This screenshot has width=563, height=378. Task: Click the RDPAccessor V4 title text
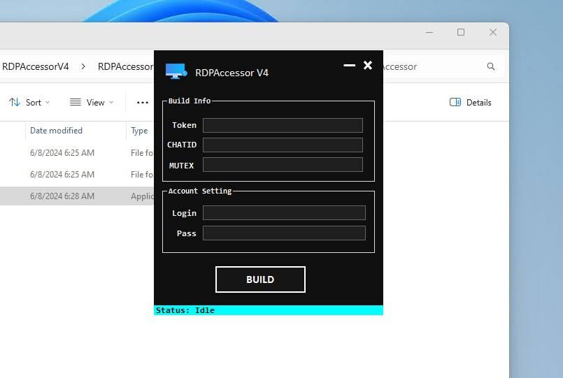coord(231,73)
